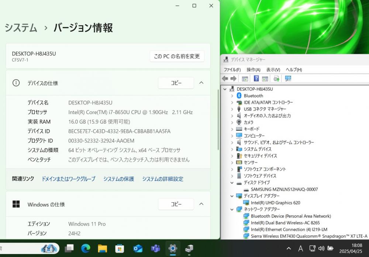Image resolution: width=369 pixels, height=257 pixels.
Task: Expand the サウンド、ビデオ、およびゲーム コントローラー node
Action: pos(232,142)
